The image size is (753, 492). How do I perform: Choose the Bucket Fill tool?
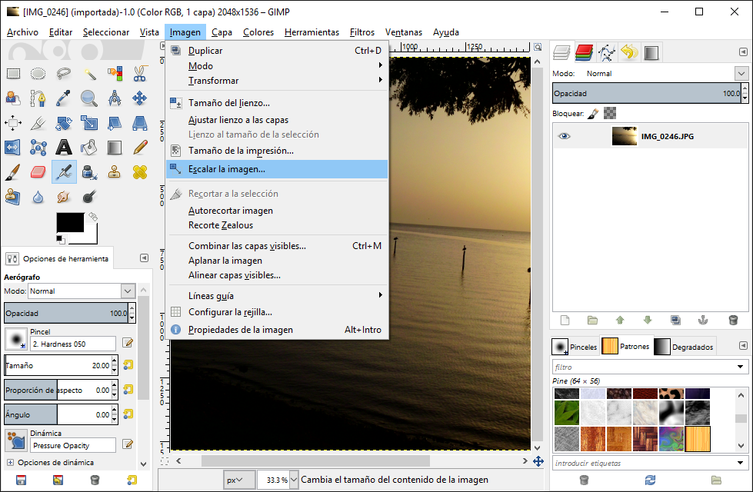pyautogui.click(x=87, y=148)
